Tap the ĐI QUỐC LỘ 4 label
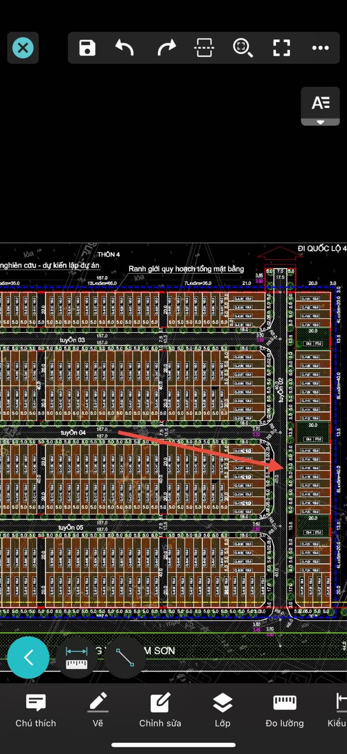The image size is (347, 754). [x=322, y=249]
